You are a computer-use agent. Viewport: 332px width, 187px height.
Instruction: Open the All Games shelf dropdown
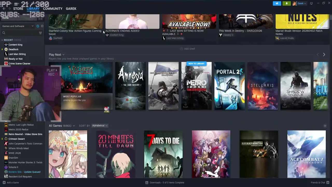(x=74, y=126)
